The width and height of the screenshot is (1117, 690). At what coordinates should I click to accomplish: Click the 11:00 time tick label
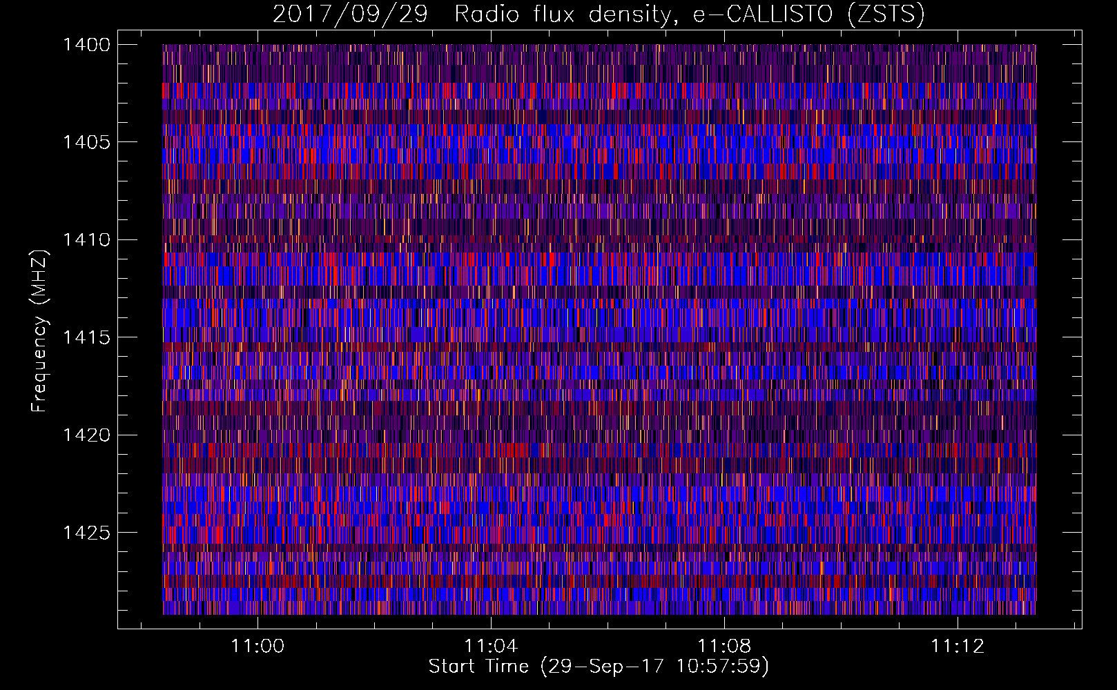(258, 647)
